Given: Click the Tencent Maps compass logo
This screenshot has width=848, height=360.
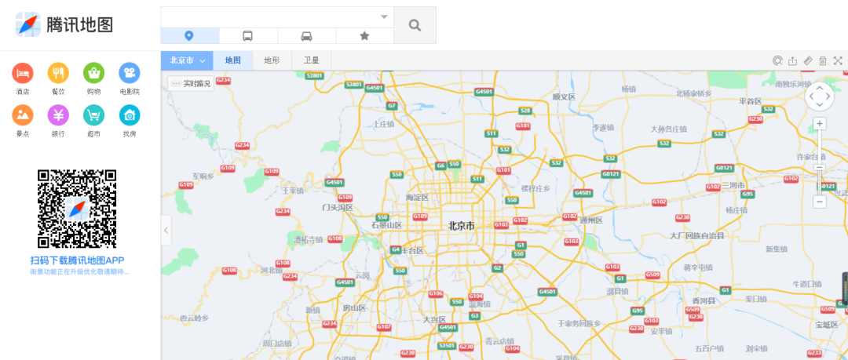Looking at the screenshot, I should point(28,24).
